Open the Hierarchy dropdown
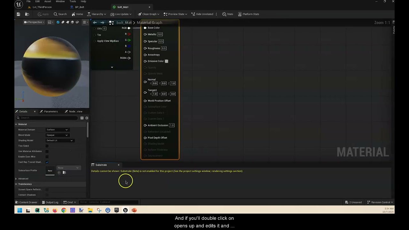This screenshot has height=230, width=409. click(x=96, y=14)
